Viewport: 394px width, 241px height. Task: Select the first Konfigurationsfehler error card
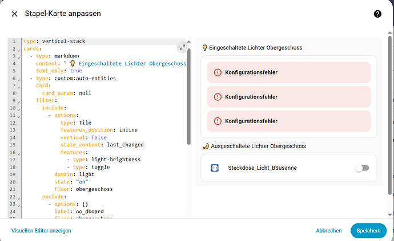(x=289, y=72)
